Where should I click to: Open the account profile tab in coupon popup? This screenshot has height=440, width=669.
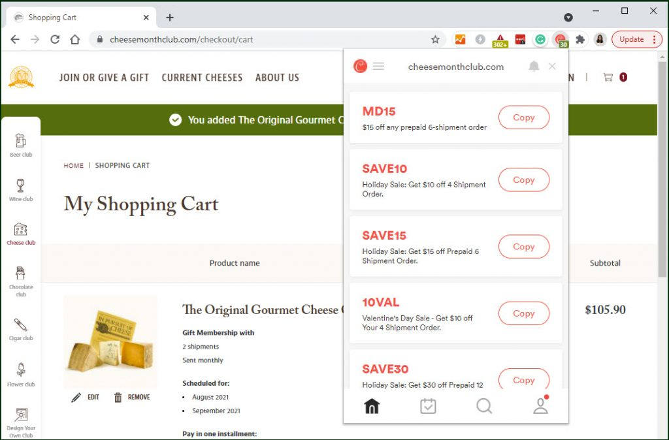point(540,405)
